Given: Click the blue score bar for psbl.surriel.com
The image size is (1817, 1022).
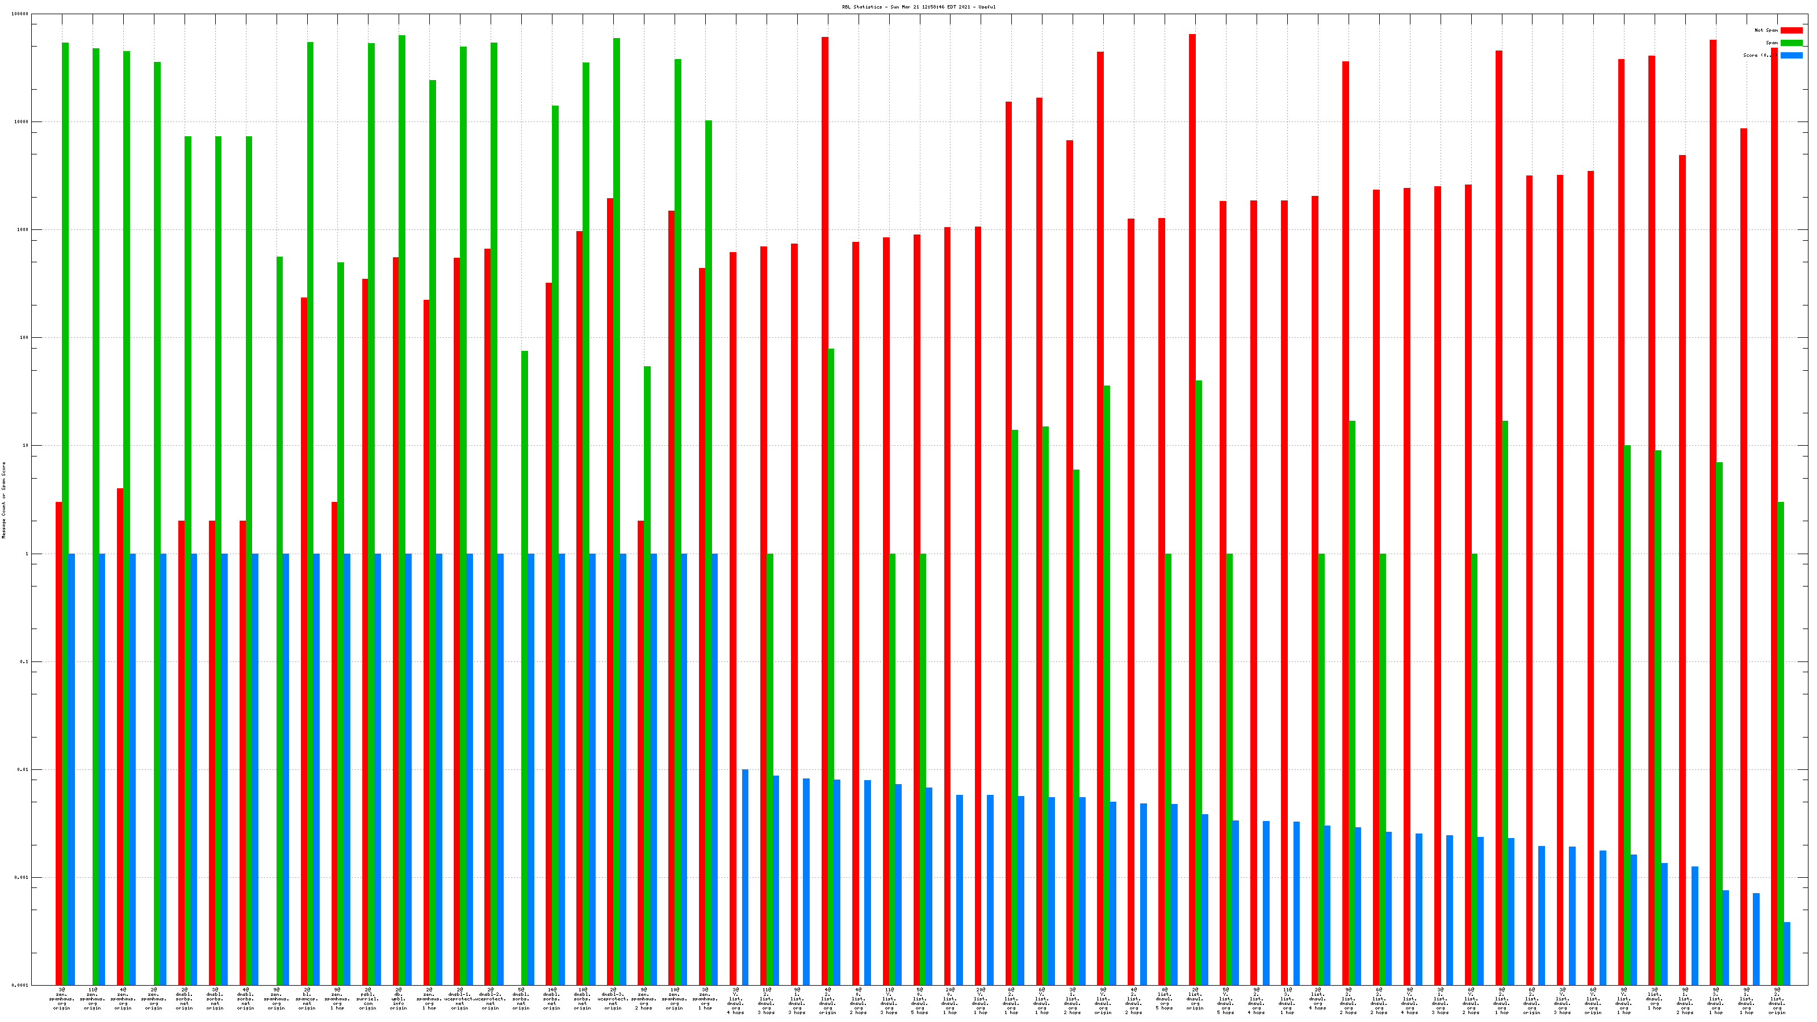Looking at the screenshot, I should point(378,769).
